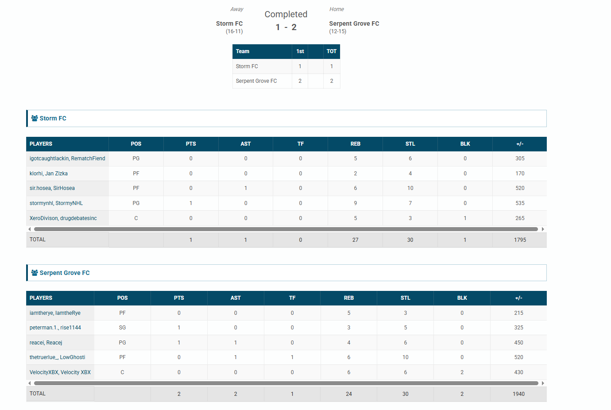Image resolution: width=611 pixels, height=410 pixels.
Task: Open thetruerlue_, LowGhosti player entry
Action: coord(58,357)
